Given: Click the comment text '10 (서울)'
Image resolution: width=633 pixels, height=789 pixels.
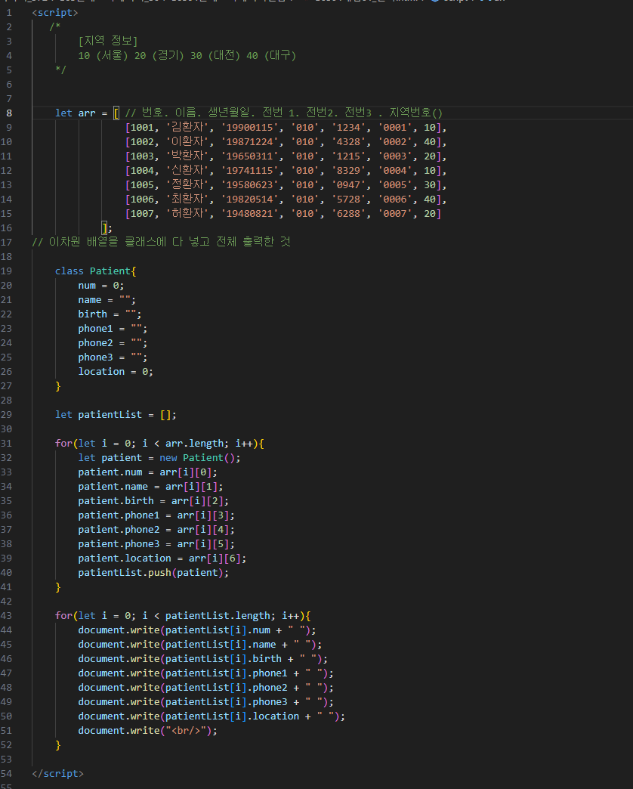Looking at the screenshot, I should [x=103, y=55].
